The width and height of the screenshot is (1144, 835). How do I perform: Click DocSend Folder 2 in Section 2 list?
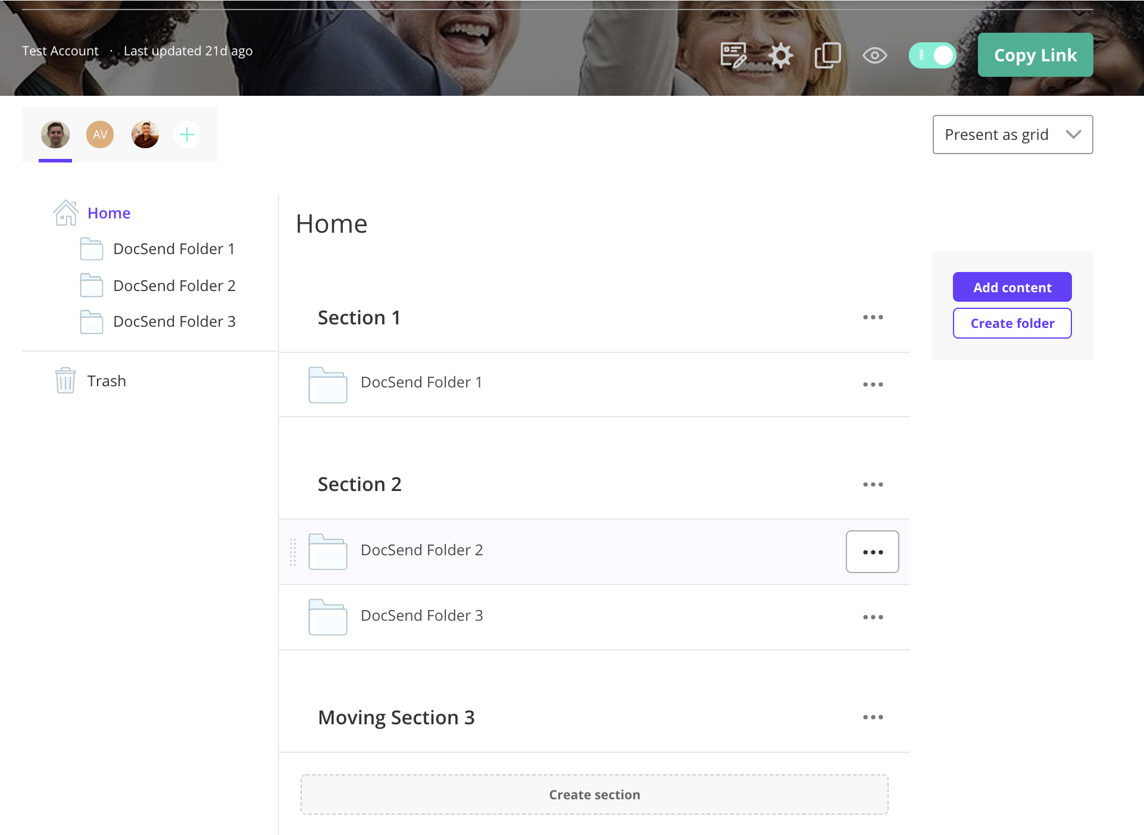pos(422,550)
